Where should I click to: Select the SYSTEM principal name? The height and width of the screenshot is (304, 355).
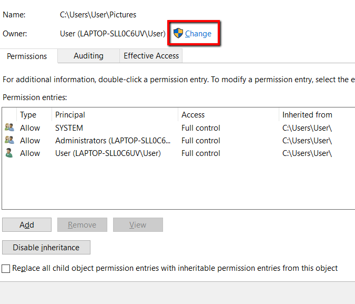pyautogui.click(x=69, y=128)
